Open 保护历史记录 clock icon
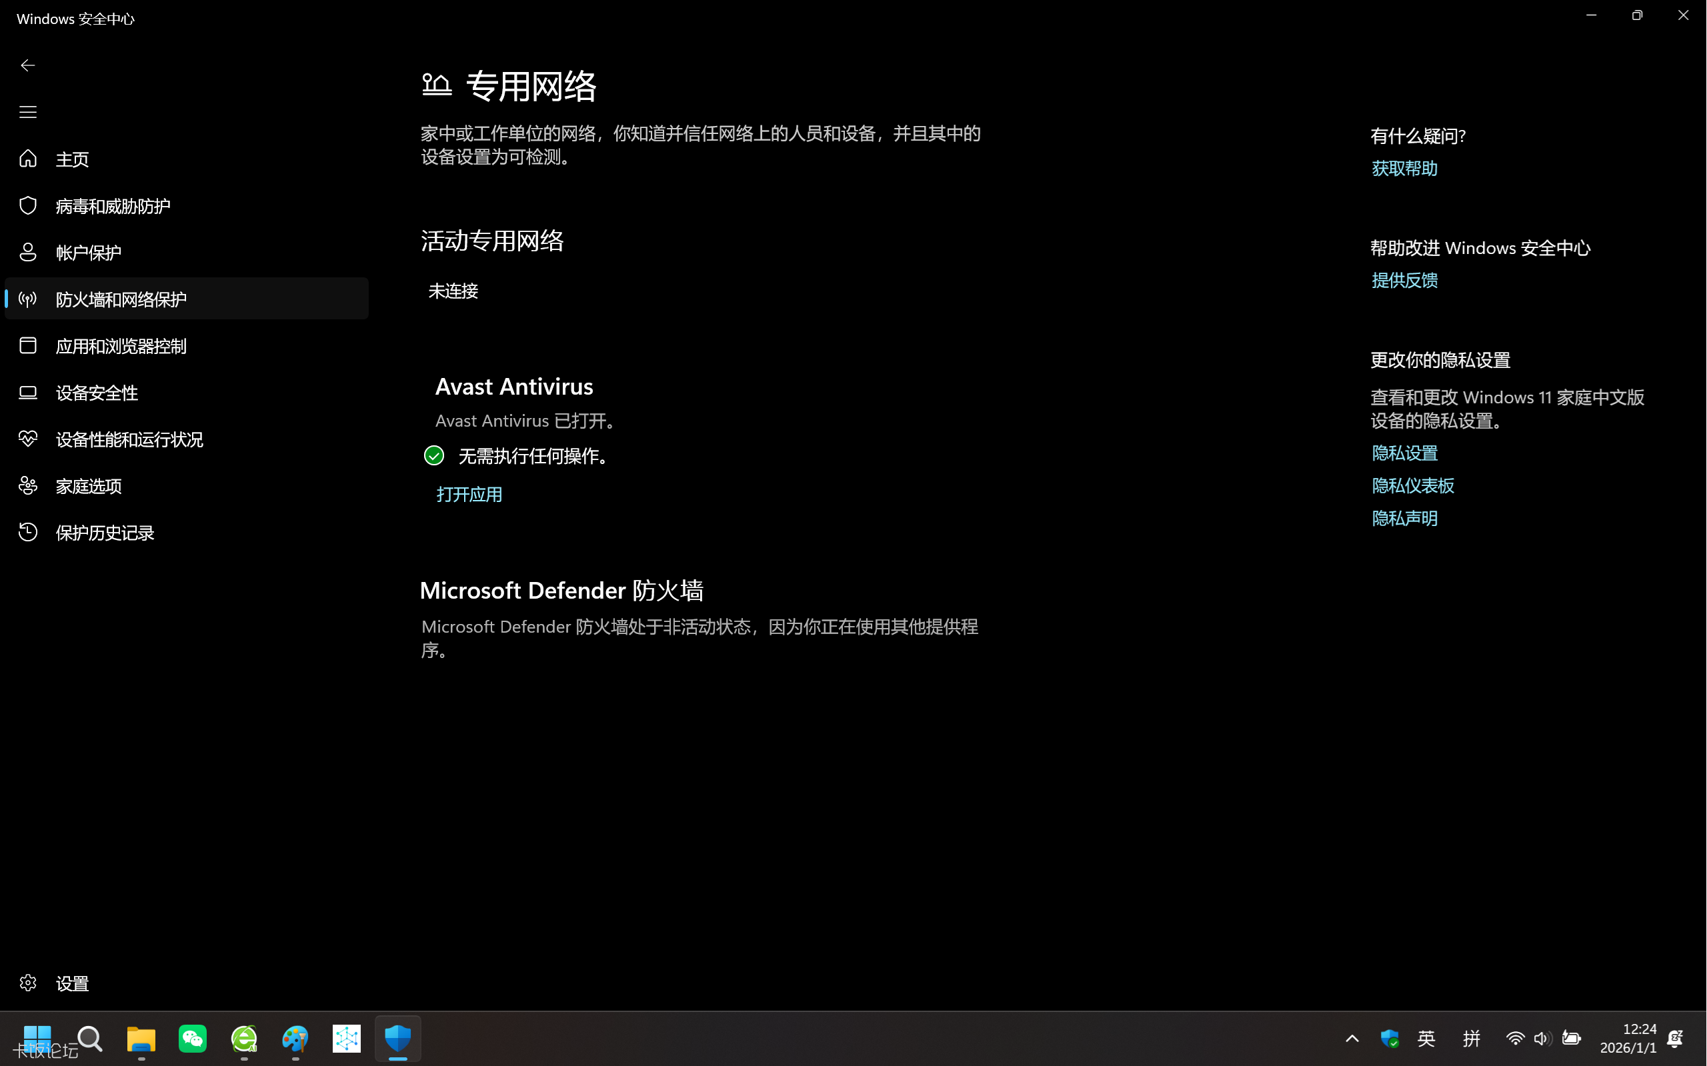The image size is (1707, 1066). [104, 532]
